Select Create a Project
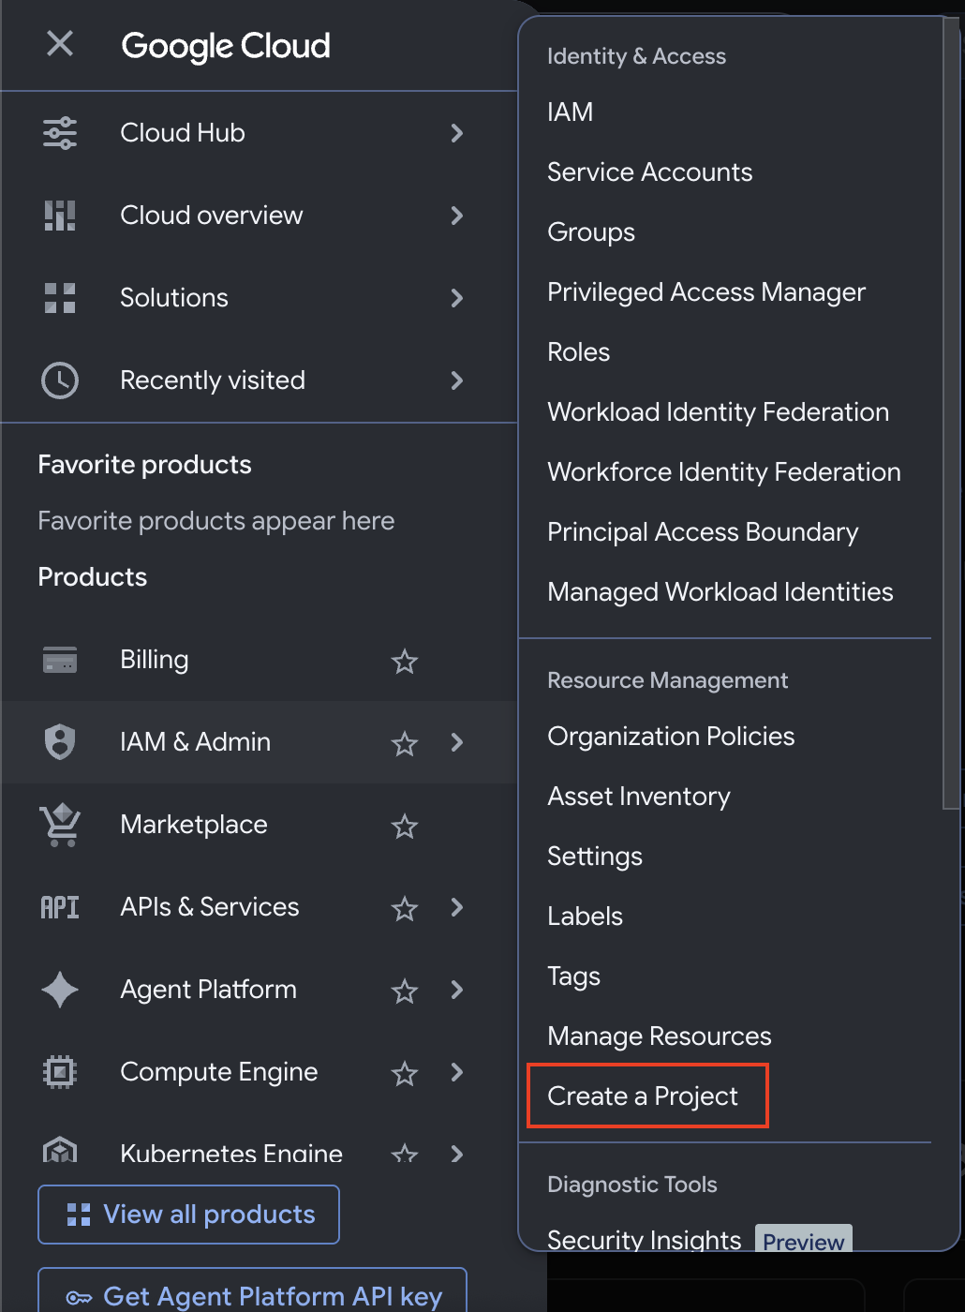The width and height of the screenshot is (965, 1312). coord(643,1096)
